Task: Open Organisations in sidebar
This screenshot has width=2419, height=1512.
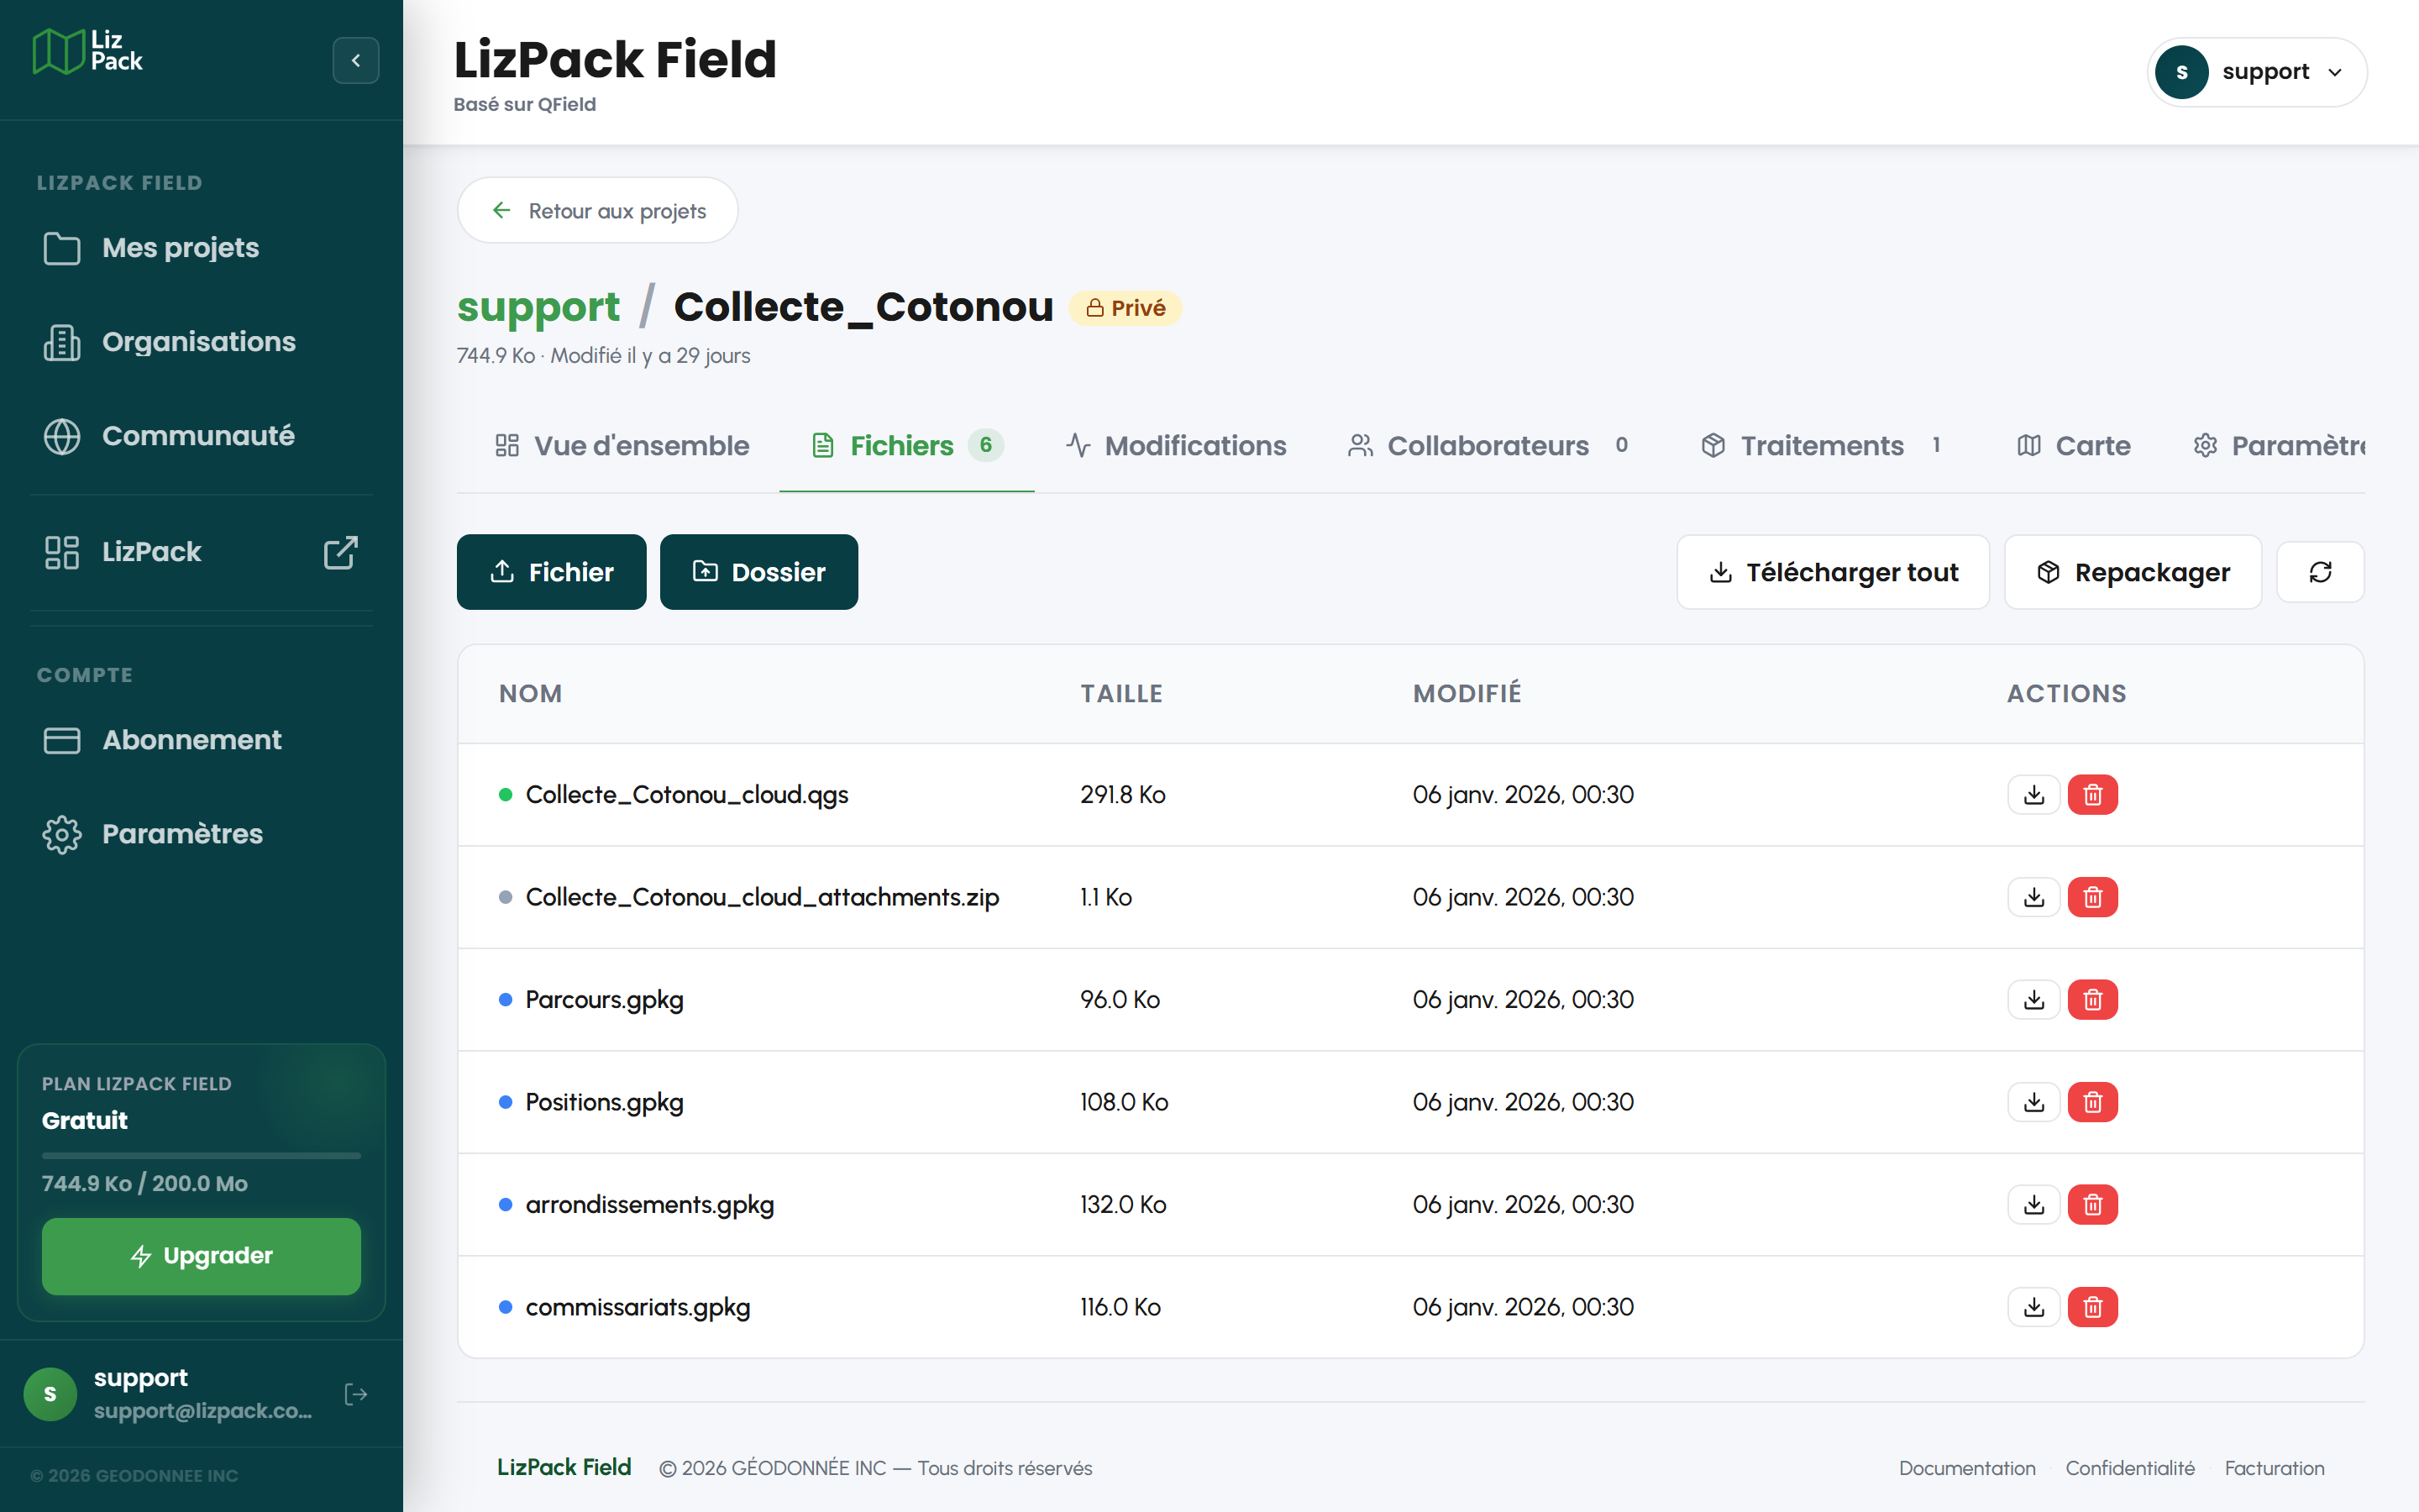Action: pyautogui.click(x=201, y=342)
